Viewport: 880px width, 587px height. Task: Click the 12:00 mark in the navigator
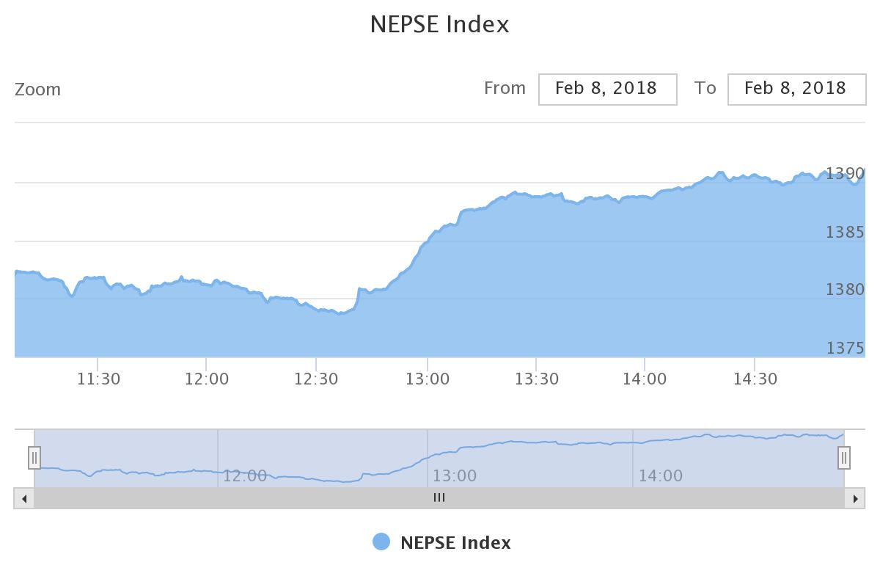click(x=245, y=476)
